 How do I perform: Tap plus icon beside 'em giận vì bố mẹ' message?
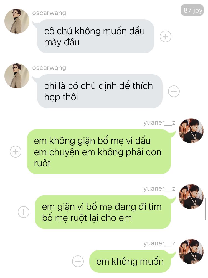(24, 212)
